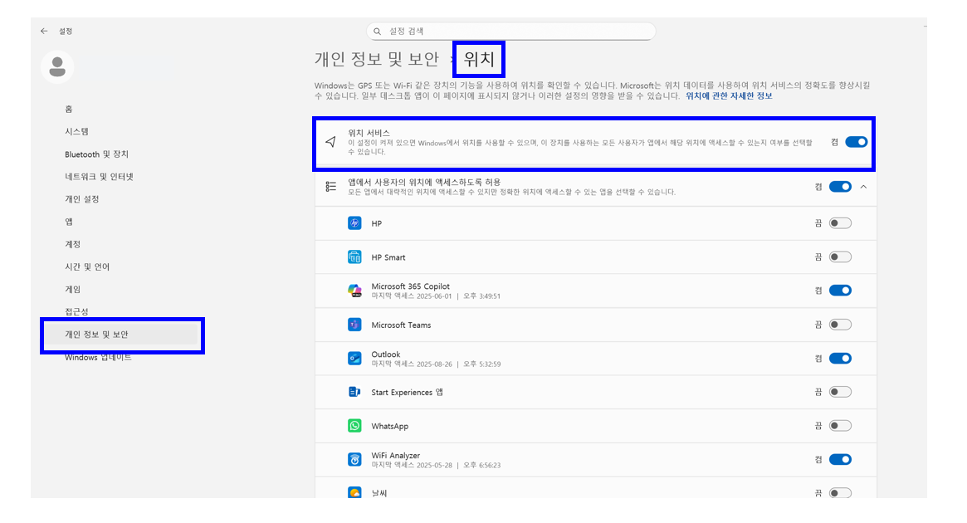Click the Outlook app icon
Screen dimensions: 967x523
click(x=354, y=359)
